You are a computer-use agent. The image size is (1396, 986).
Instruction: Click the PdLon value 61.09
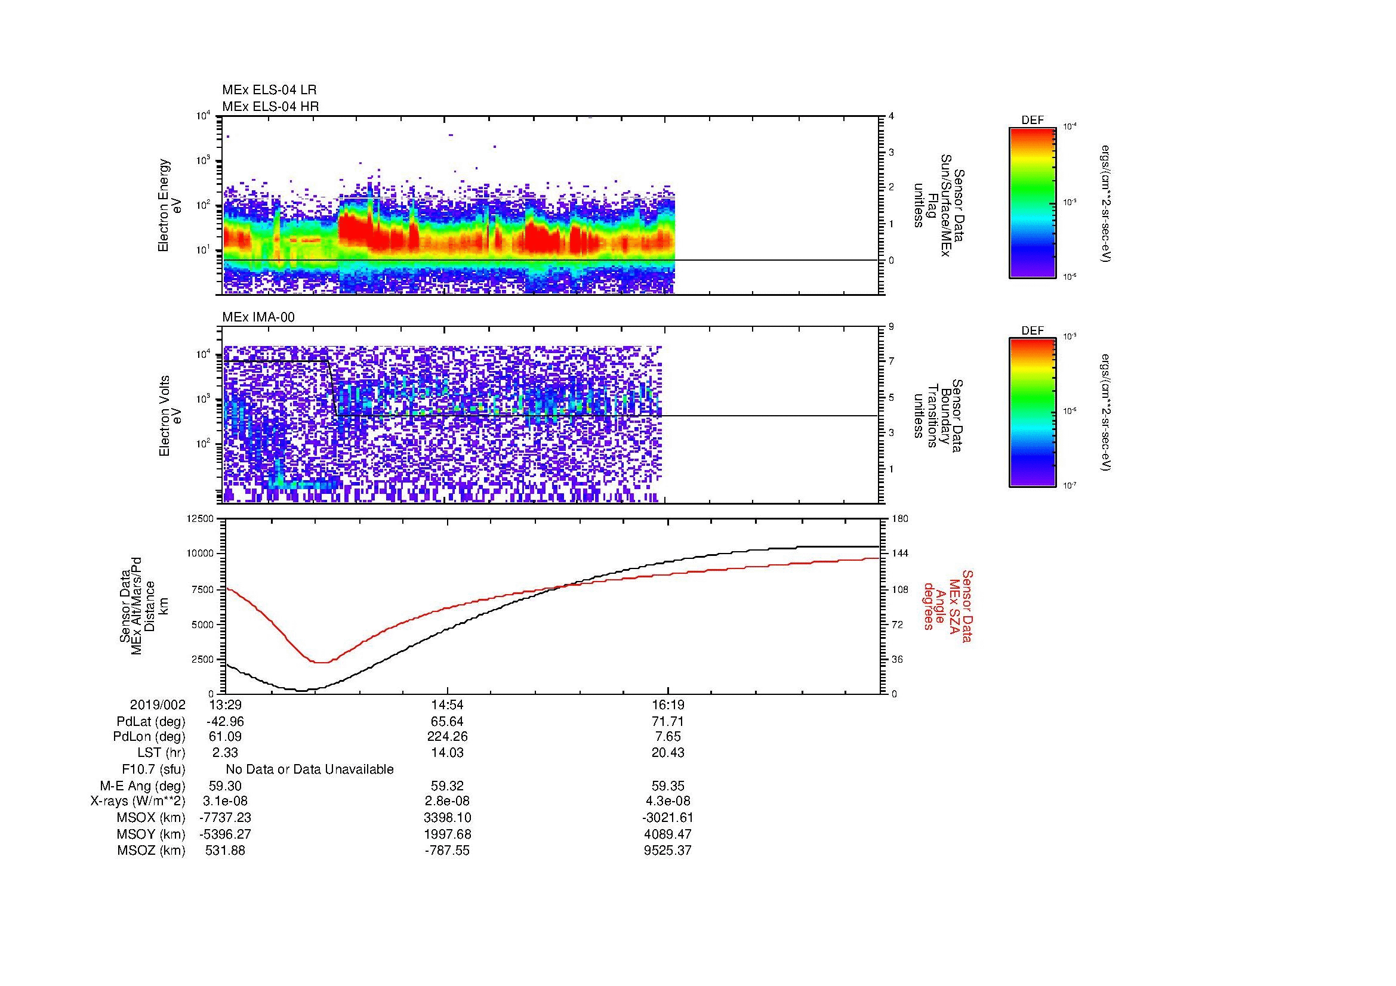click(x=225, y=737)
